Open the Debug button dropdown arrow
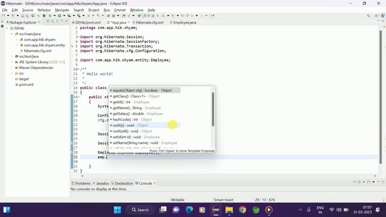Image resolution: width=386 pixels, height=217 pixels. click(54, 16)
